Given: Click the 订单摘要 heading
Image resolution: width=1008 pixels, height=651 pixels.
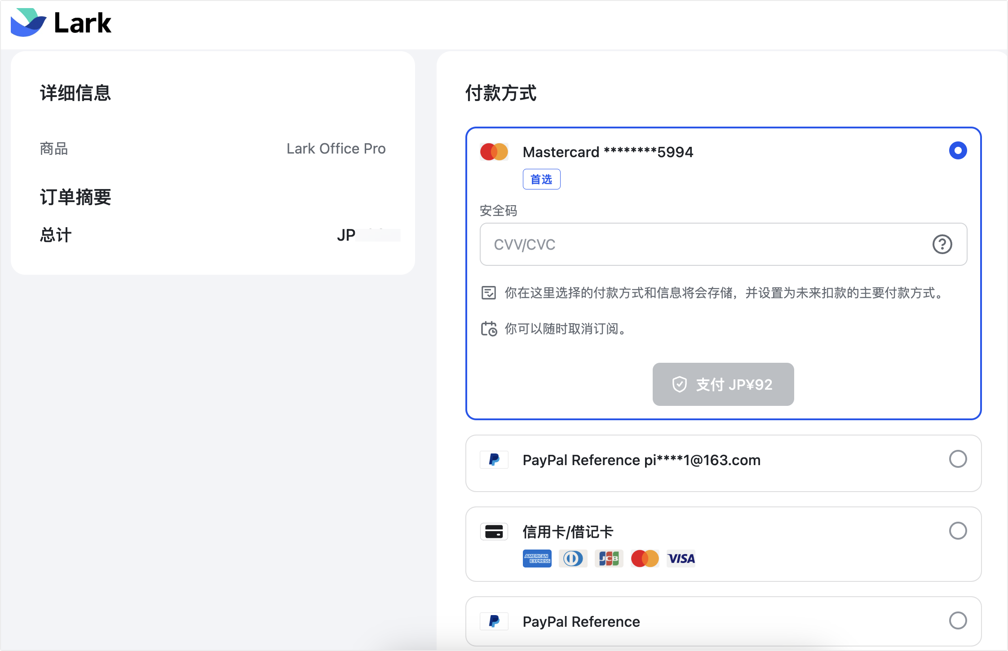Looking at the screenshot, I should 75,197.
